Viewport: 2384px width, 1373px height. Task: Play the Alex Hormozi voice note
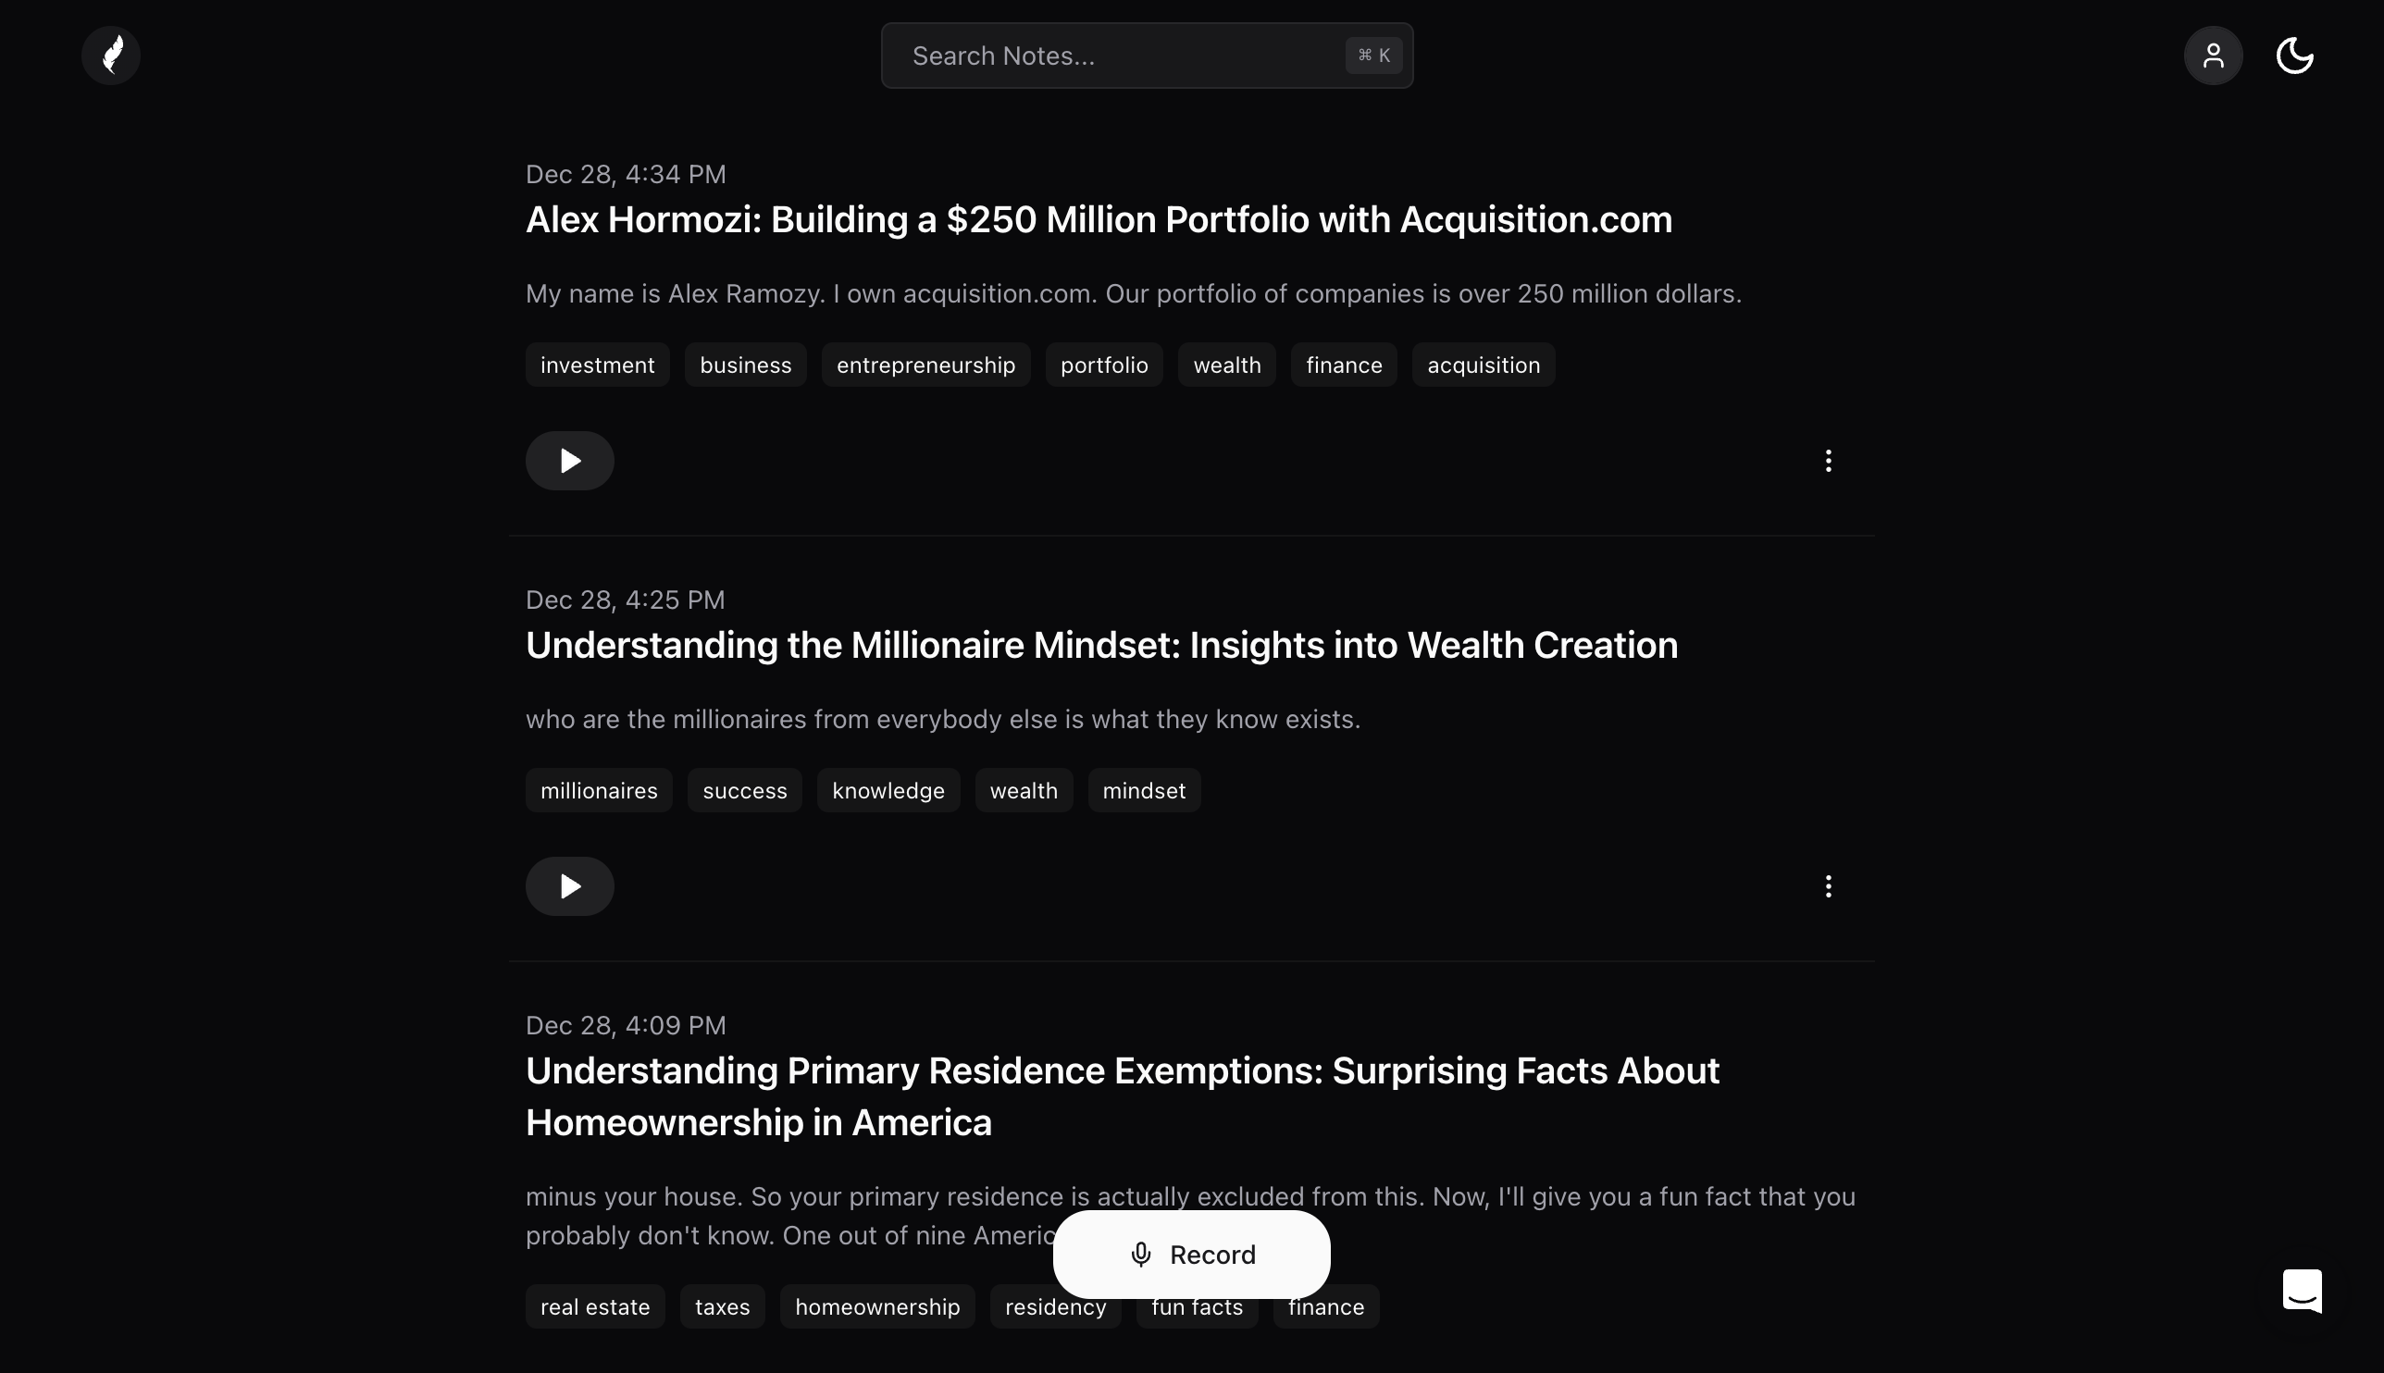click(568, 460)
